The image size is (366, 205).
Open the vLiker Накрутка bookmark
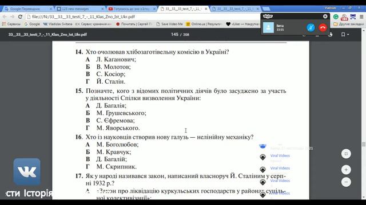point(242,24)
